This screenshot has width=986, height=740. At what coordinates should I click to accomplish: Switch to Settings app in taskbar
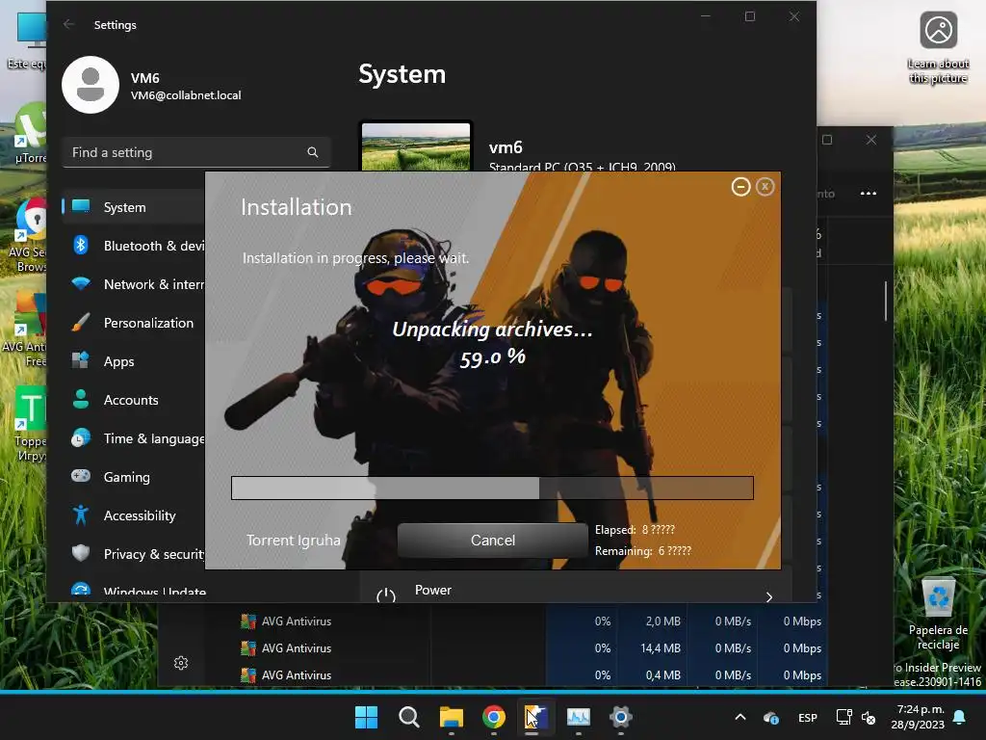(621, 717)
